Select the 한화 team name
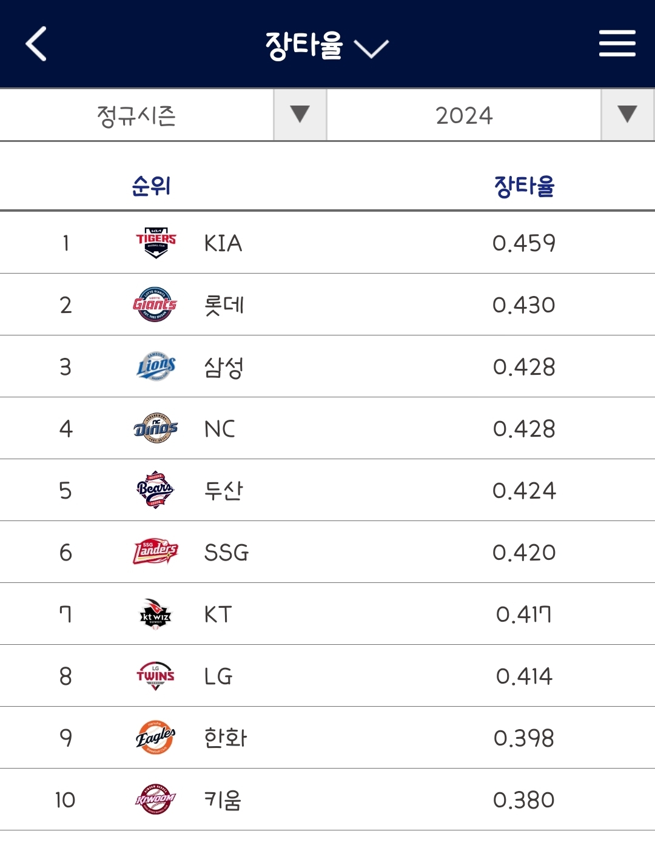Image resolution: width=655 pixels, height=845 pixels. point(225,738)
